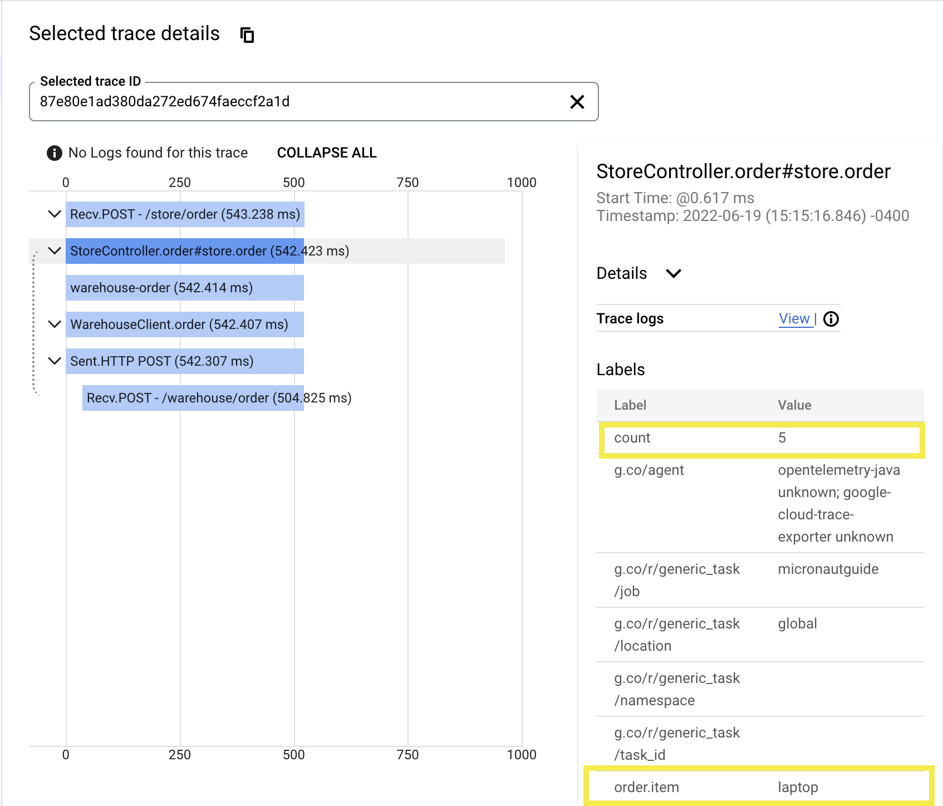This screenshot has width=943, height=806.
Task: Collapse the StoreController.order#store.order span
Action: click(55, 250)
